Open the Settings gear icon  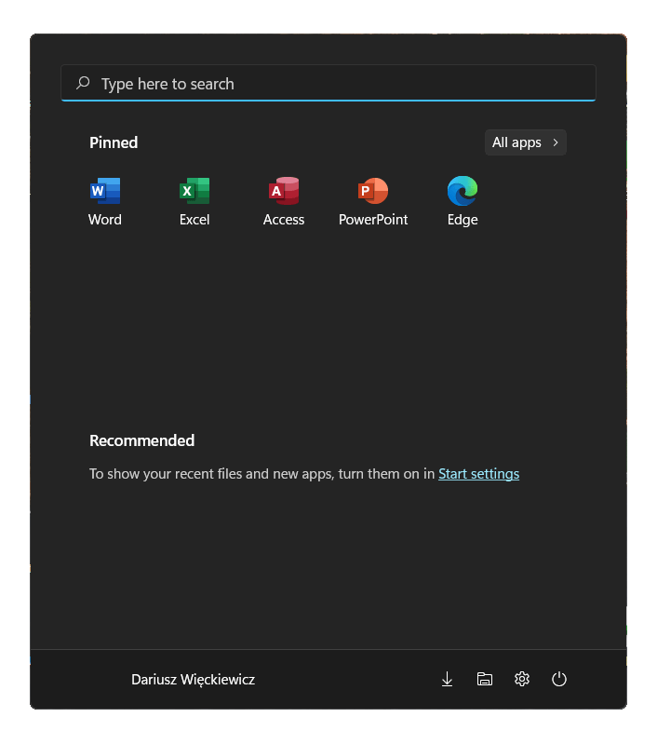[522, 679]
